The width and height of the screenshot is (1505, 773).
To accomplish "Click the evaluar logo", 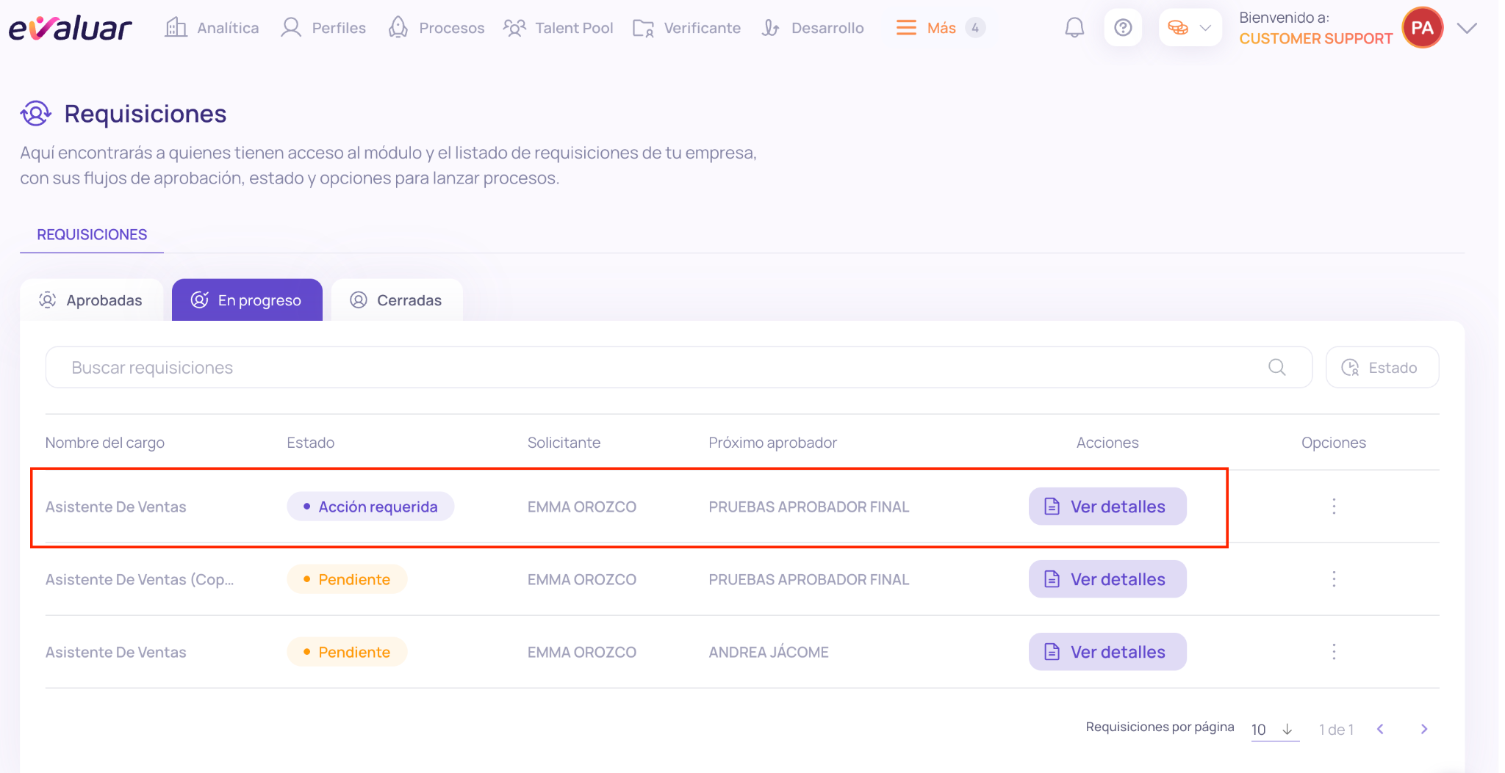I will point(71,28).
